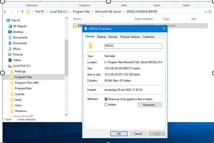Select Program Files (x86) folder
Viewport: 214px width, 143px height.
pos(27,83)
